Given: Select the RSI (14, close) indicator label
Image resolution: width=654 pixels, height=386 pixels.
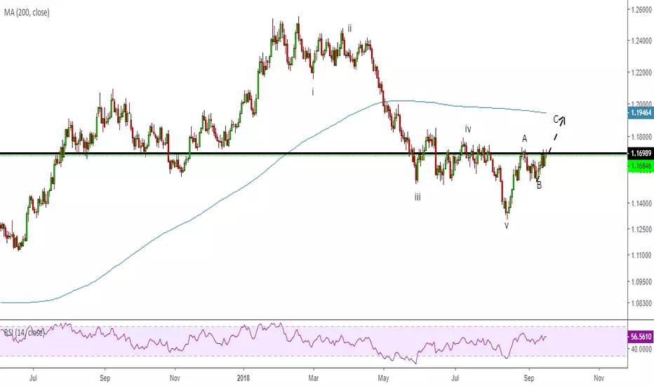Looking at the screenshot, I should (x=24, y=333).
